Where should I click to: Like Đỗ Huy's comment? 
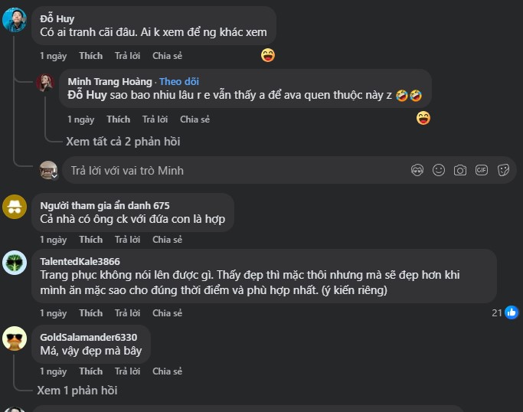click(x=90, y=56)
